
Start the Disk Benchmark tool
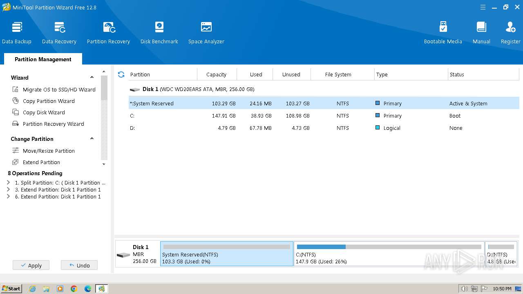159,33
